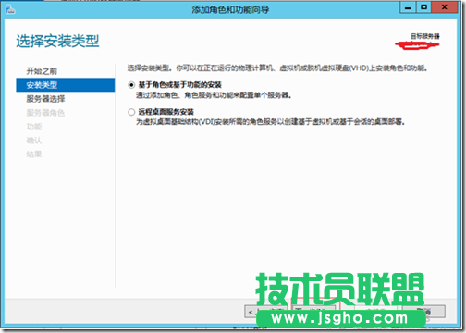
Task: Click the 取消 cancel button
Action: coord(424,312)
